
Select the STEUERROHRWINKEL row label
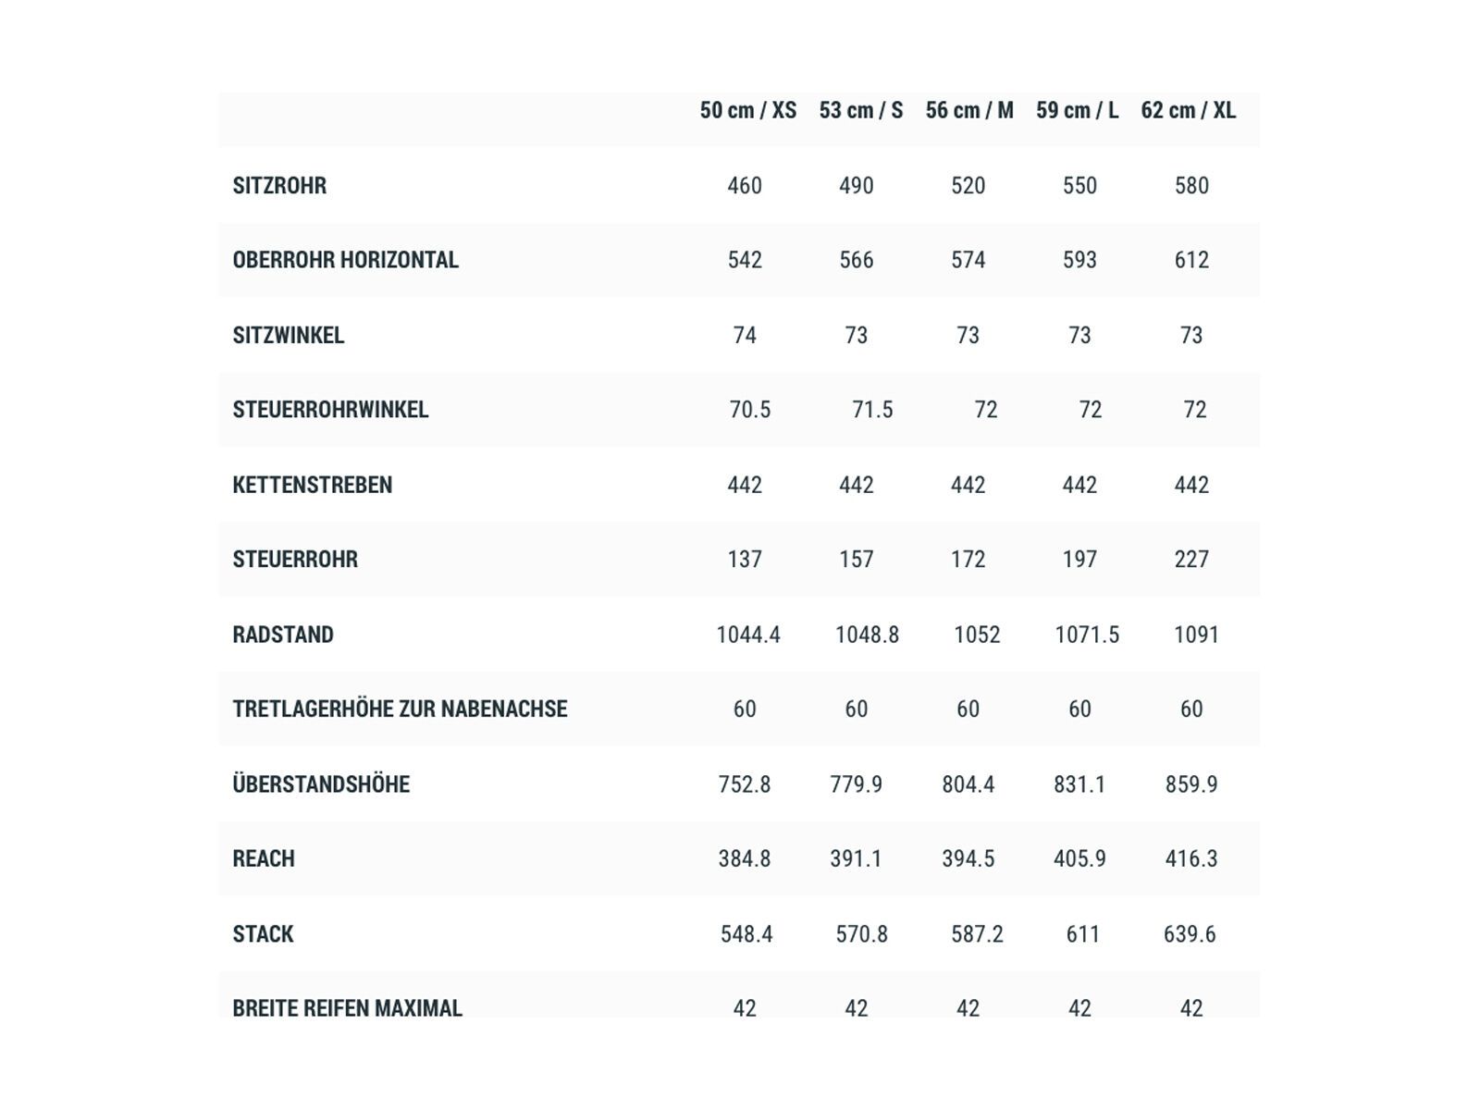pos(330,410)
